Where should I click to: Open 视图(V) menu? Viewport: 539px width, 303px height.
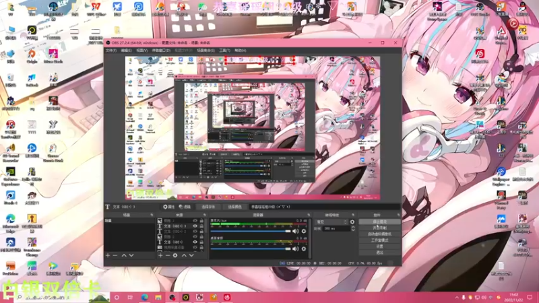142,50
